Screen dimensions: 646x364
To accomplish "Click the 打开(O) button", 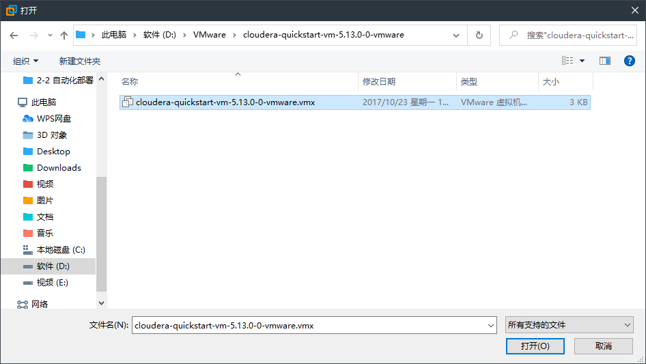I will pos(535,346).
